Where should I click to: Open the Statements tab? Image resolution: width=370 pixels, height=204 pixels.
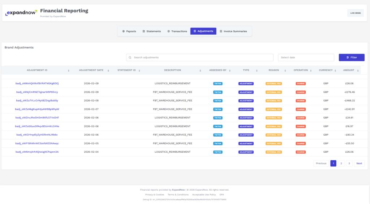click(x=151, y=31)
